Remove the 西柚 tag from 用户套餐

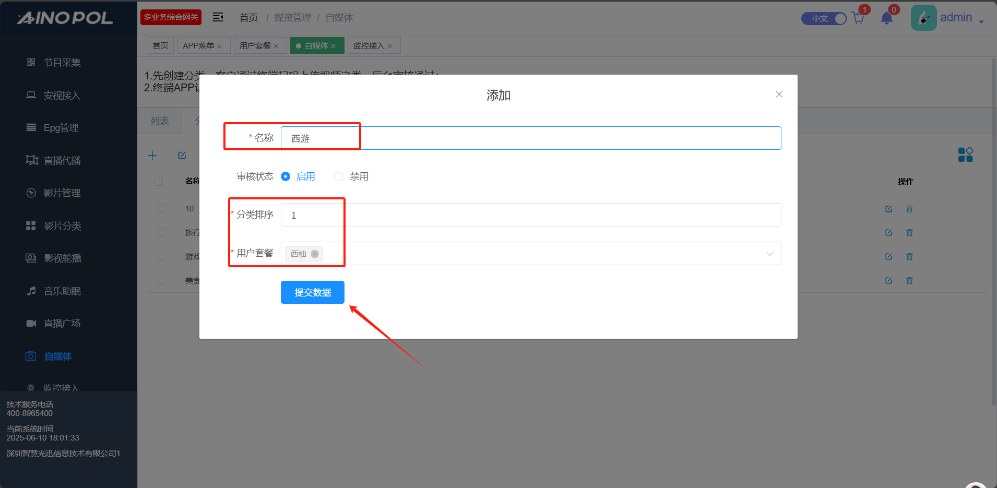(315, 254)
